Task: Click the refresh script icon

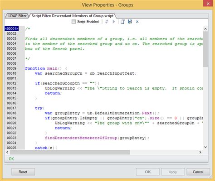Action: click(107, 22)
